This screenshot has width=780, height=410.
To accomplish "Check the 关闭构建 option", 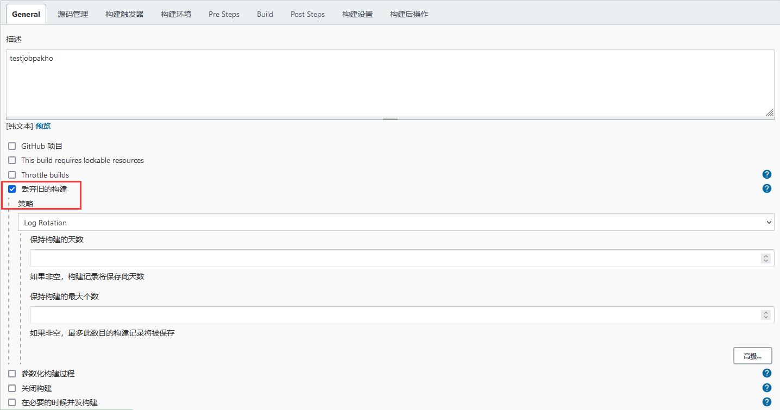I will point(12,388).
